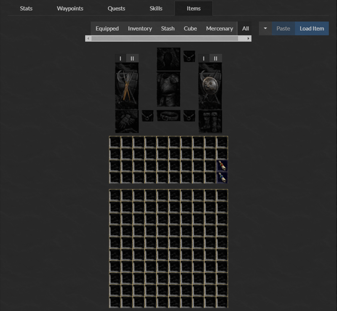337x311 pixels.
Task: Click the helmet equipment slot
Action: (x=168, y=59)
